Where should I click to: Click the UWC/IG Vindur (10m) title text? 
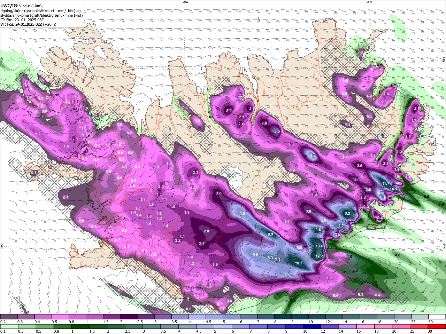click(22, 6)
